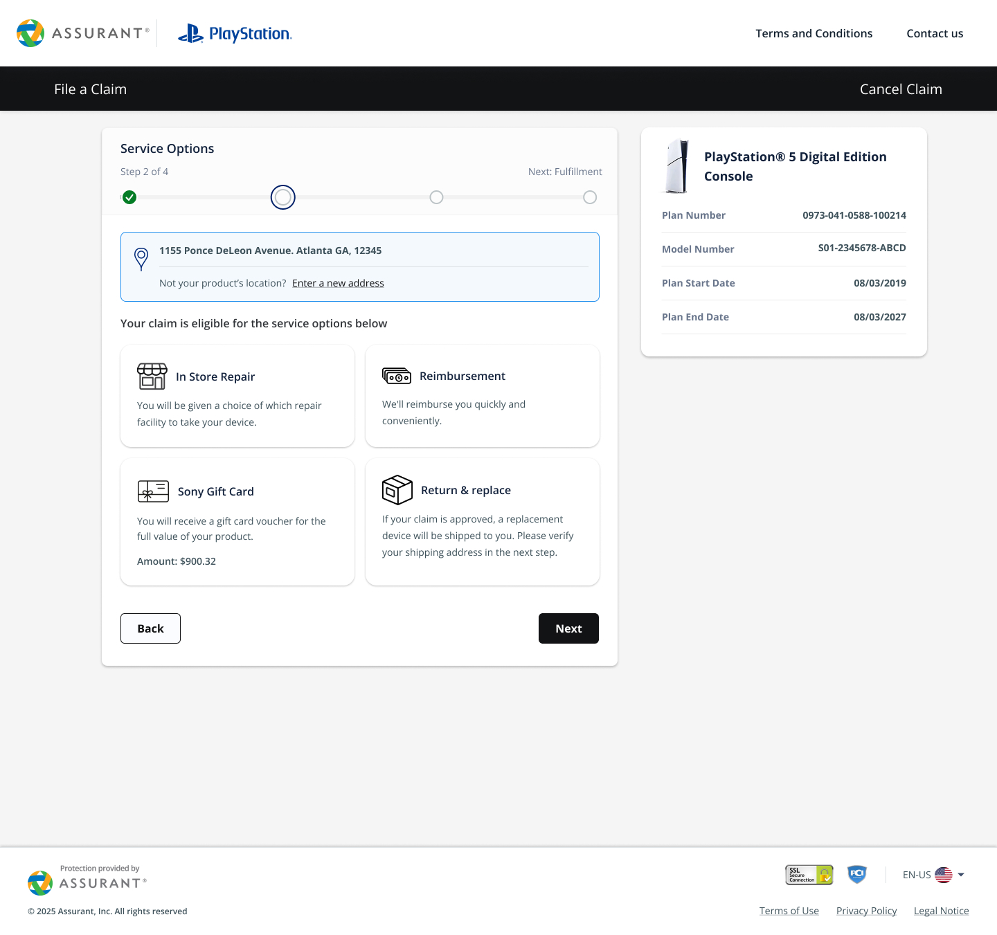The width and height of the screenshot is (997, 935).
Task: Click Cancel Claim in the black bar
Action: [x=900, y=89]
